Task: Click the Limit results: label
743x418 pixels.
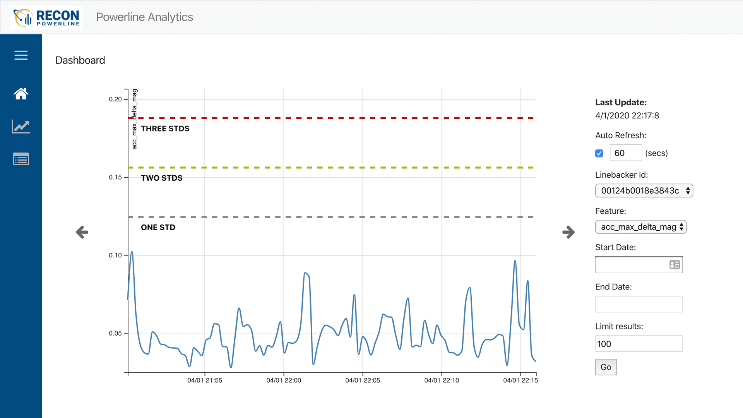Action: click(619, 326)
